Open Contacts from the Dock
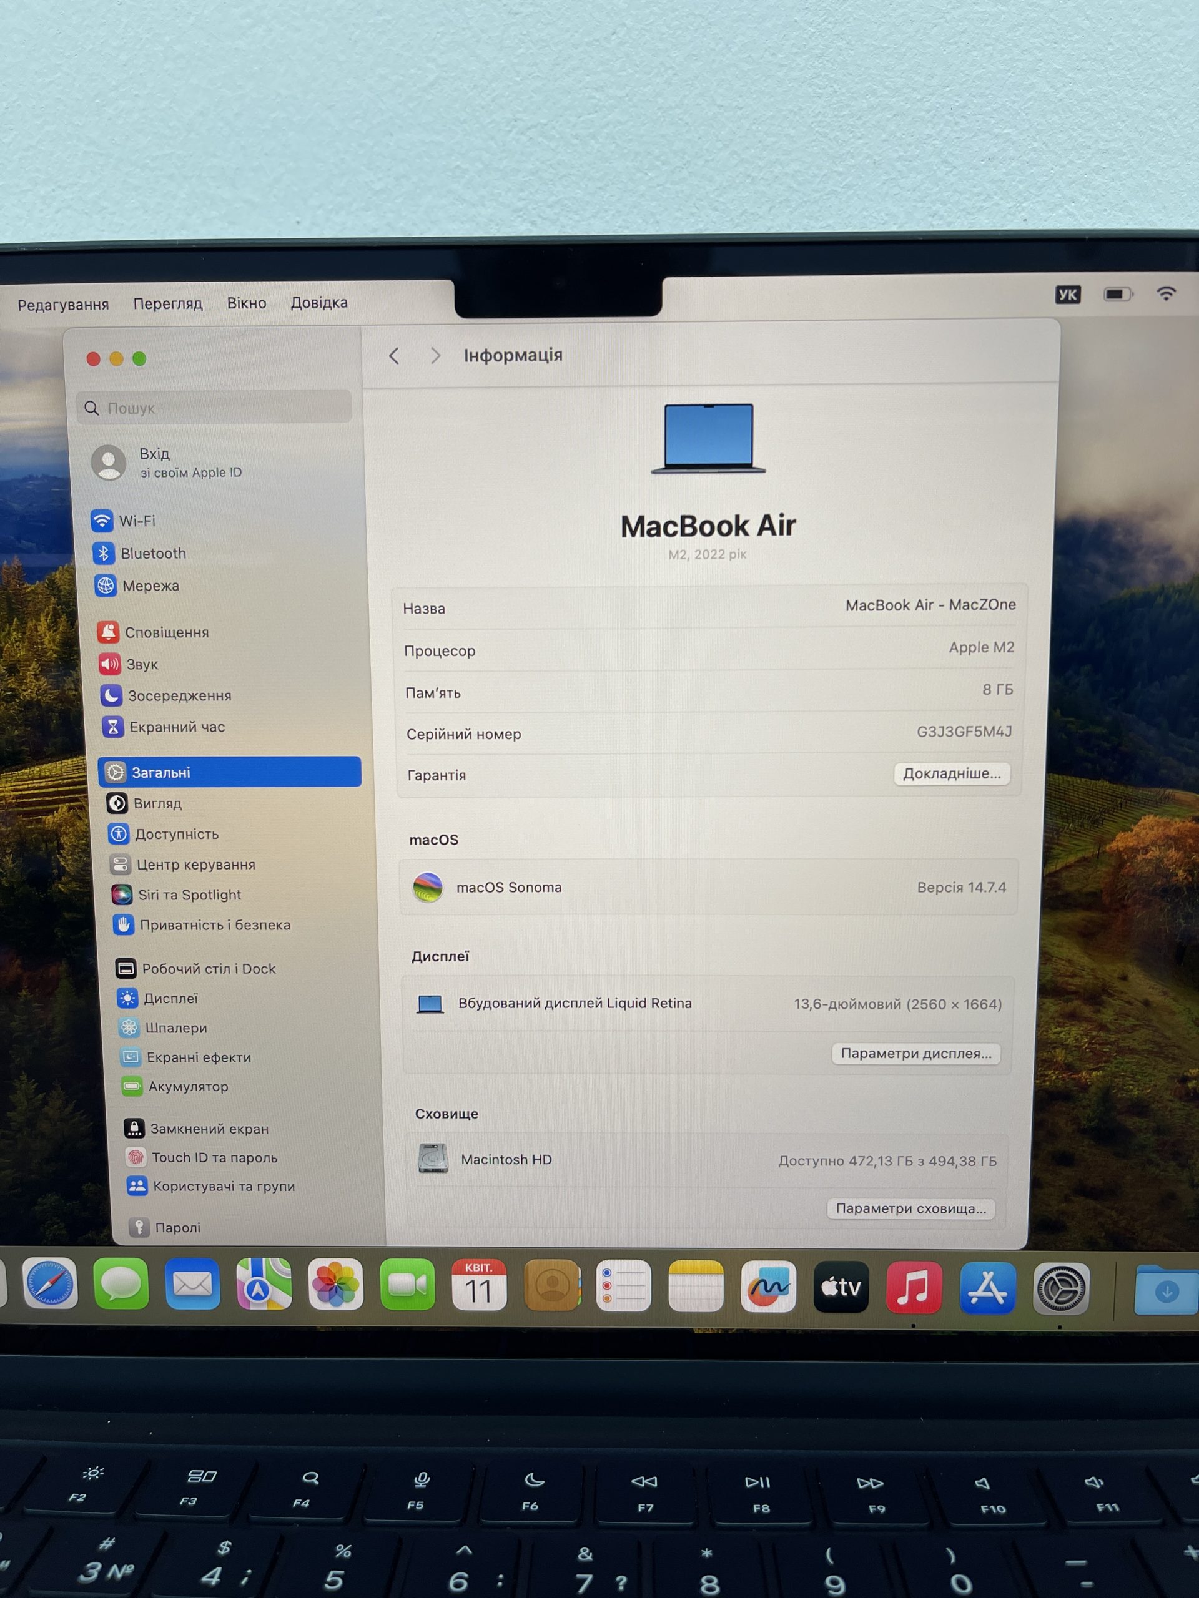This screenshot has height=1598, width=1199. [x=551, y=1285]
